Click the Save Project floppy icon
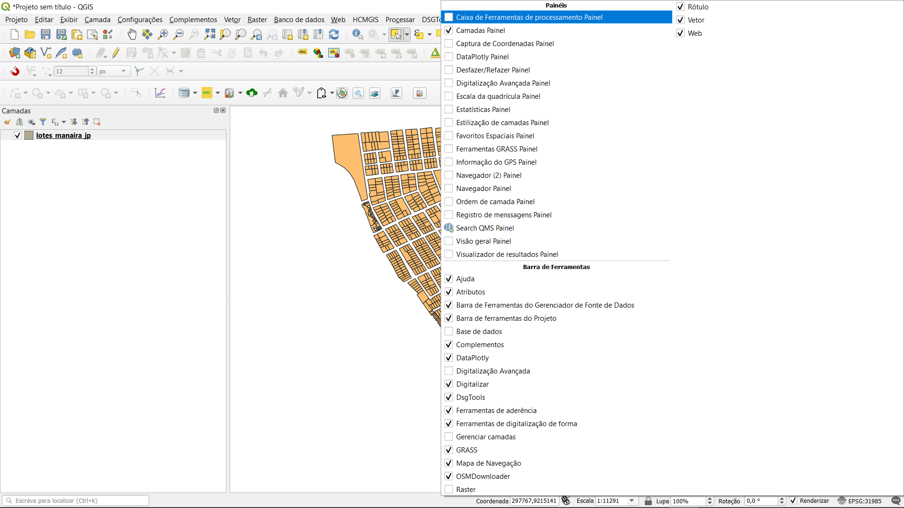The image size is (904, 508). 46,34
